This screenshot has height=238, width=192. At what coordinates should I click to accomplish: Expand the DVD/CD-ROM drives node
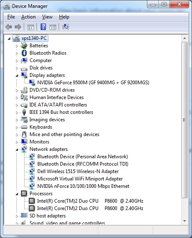[x=17, y=90]
